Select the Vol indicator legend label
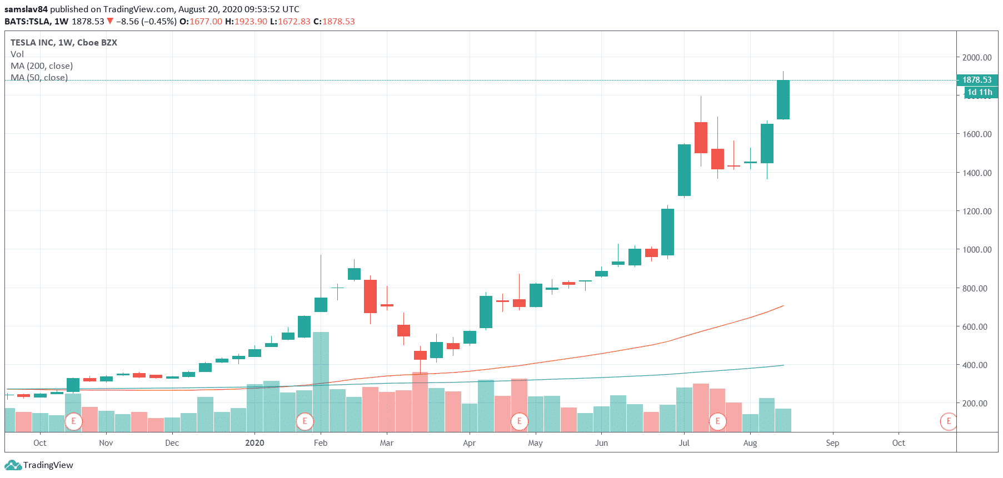1003x478 pixels. [17, 54]
